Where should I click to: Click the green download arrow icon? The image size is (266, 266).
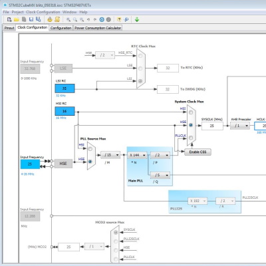(137, 19)
